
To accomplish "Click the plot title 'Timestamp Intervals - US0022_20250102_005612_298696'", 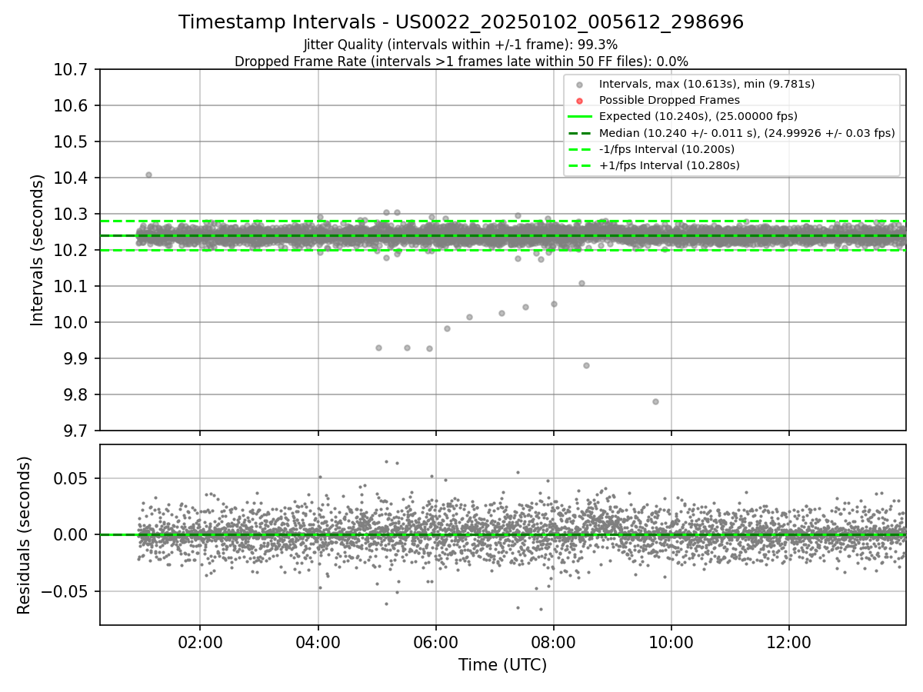I will [x=461, y=22].
